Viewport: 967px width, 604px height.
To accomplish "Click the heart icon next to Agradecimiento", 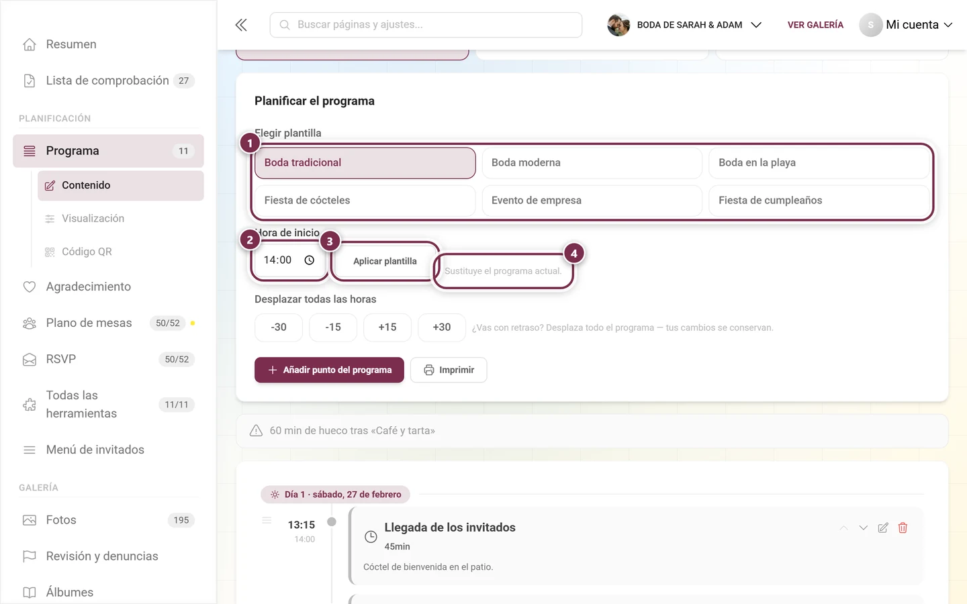I will click(x=30, y=287).
